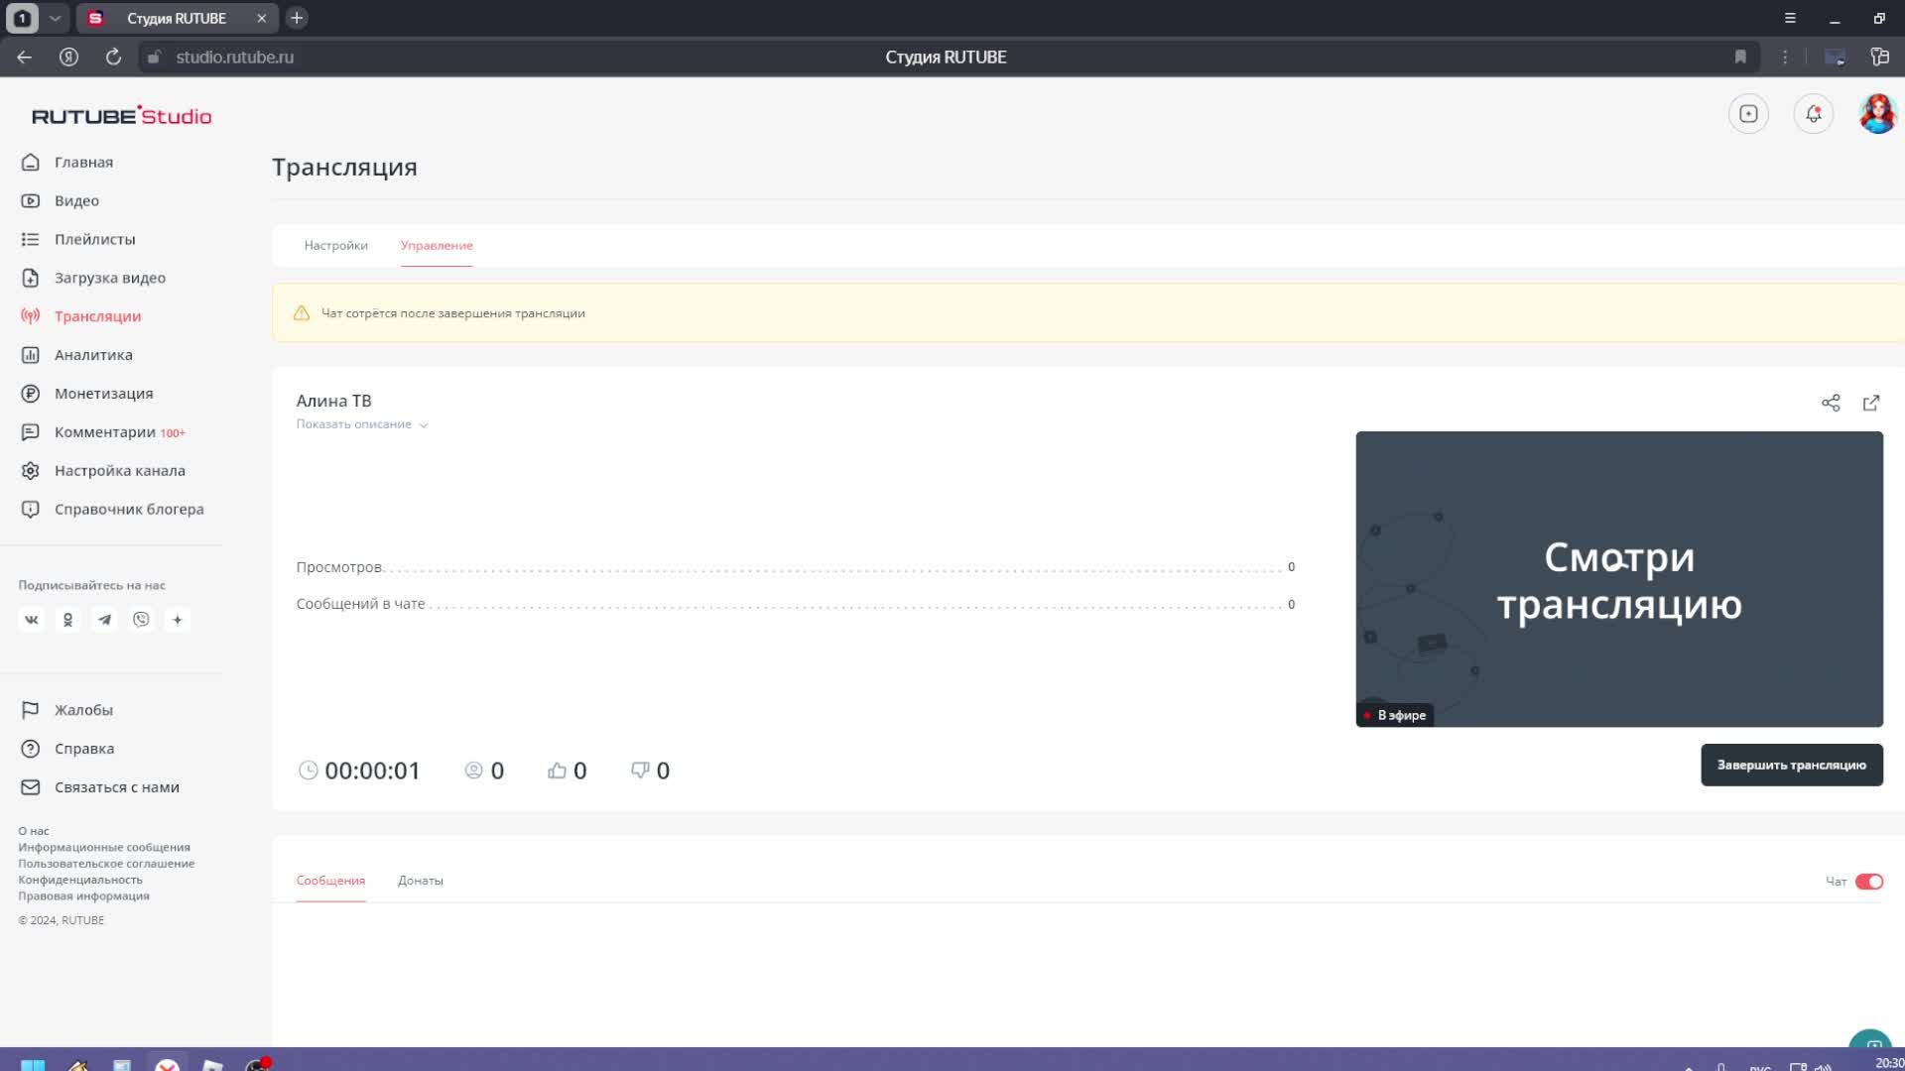Open Справка help page

[67, 749]
